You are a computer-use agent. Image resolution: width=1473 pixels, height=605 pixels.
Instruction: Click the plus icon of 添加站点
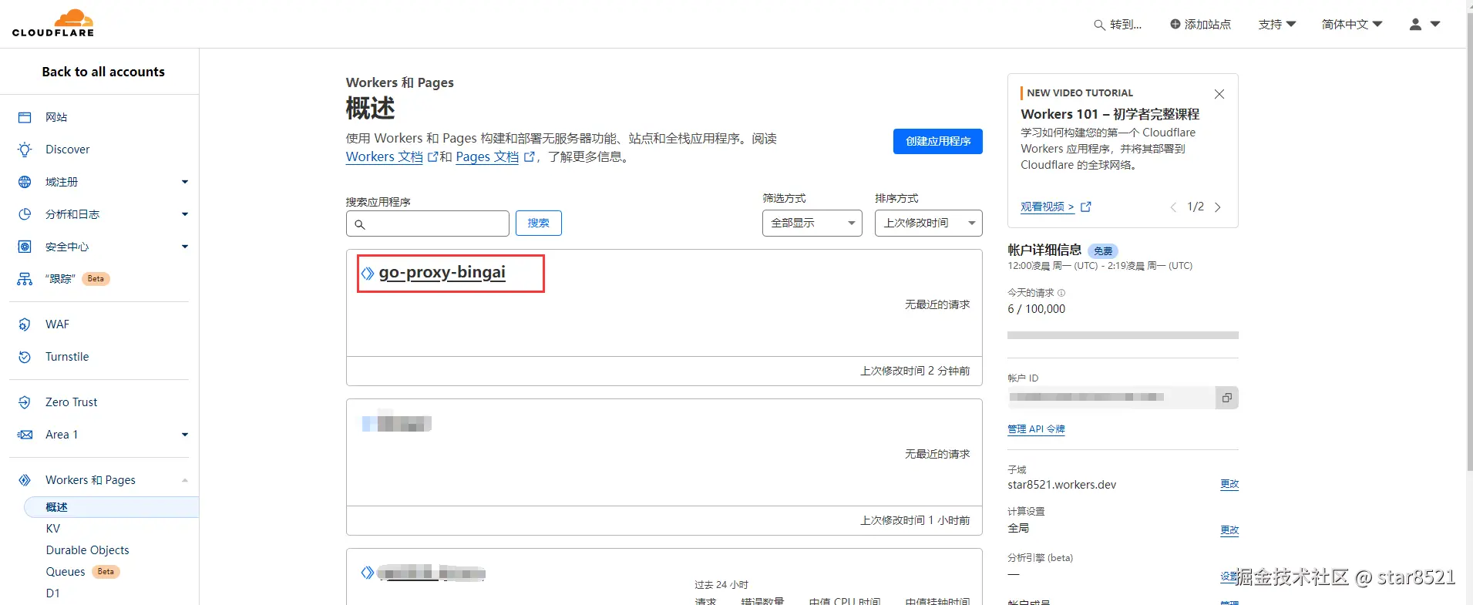(1175, 24)
